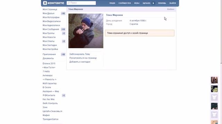The width and height of the screenshot is (222, 124).
Task: Click the VKontakte logo icon
Action: coord(45,3)
